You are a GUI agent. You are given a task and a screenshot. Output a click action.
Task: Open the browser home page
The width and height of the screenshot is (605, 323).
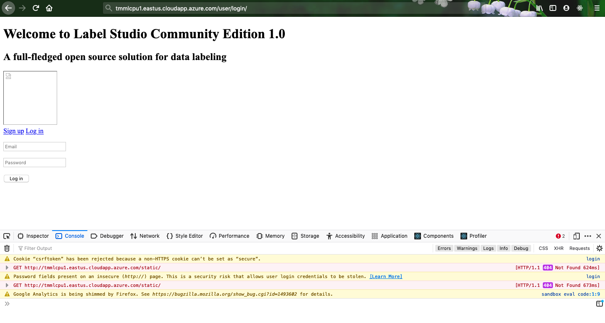point(49,8)
